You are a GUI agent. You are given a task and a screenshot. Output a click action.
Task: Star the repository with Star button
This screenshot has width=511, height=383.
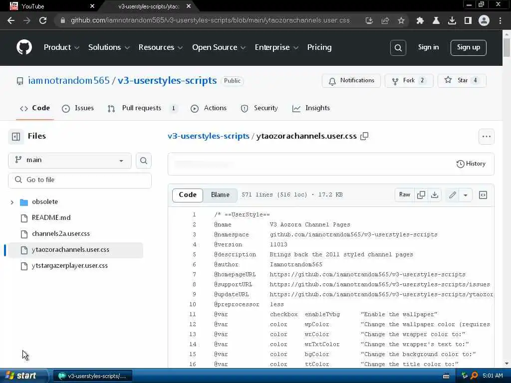click(x=462, y=80)
